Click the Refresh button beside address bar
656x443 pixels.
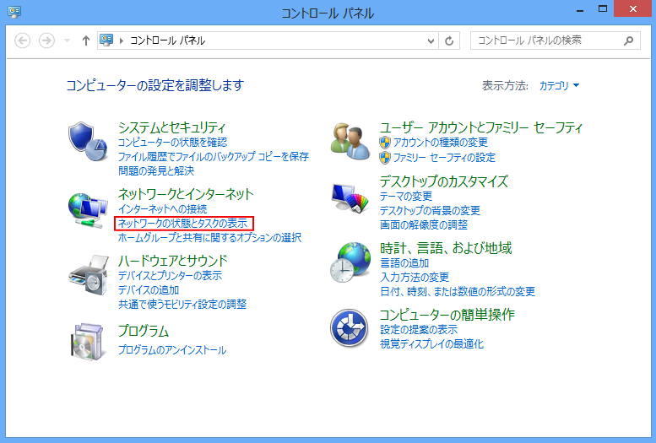click(449, 41)
